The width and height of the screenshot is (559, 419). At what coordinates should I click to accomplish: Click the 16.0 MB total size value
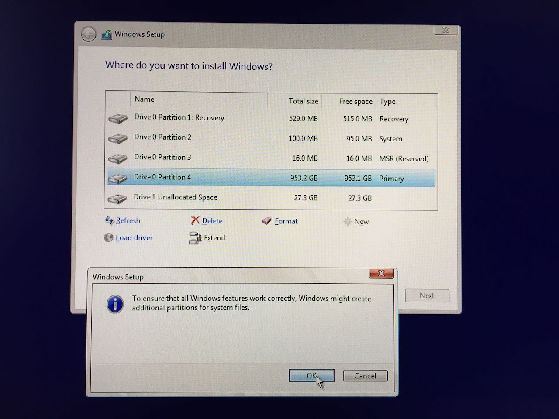coord(305,158)
